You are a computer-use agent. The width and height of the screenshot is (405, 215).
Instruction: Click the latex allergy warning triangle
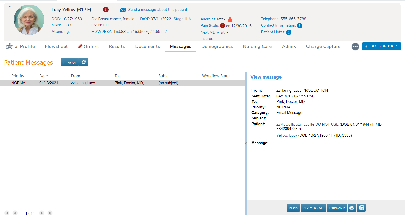coord(230,19)
